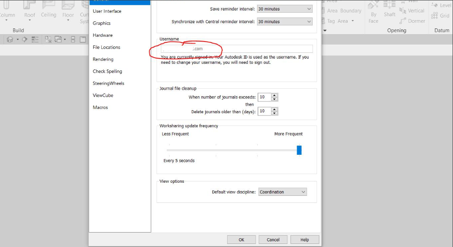
Task: Click the Worksharing update frequency slider handle
Action: pos(299,150)
